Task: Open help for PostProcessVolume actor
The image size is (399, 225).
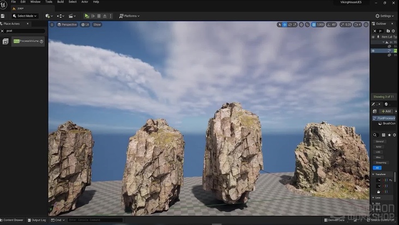Action: [x=41, y=42]
